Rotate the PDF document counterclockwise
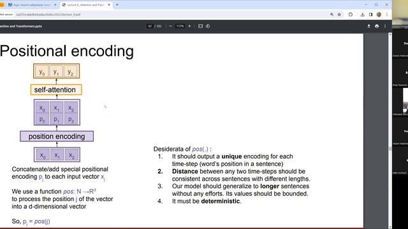Screen dimensions: 408x229 click(x=208, y=26)
